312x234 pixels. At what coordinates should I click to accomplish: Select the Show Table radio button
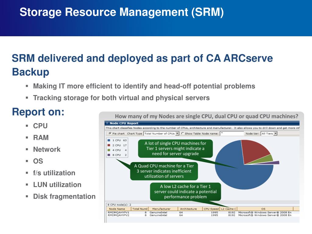(183, 133)
